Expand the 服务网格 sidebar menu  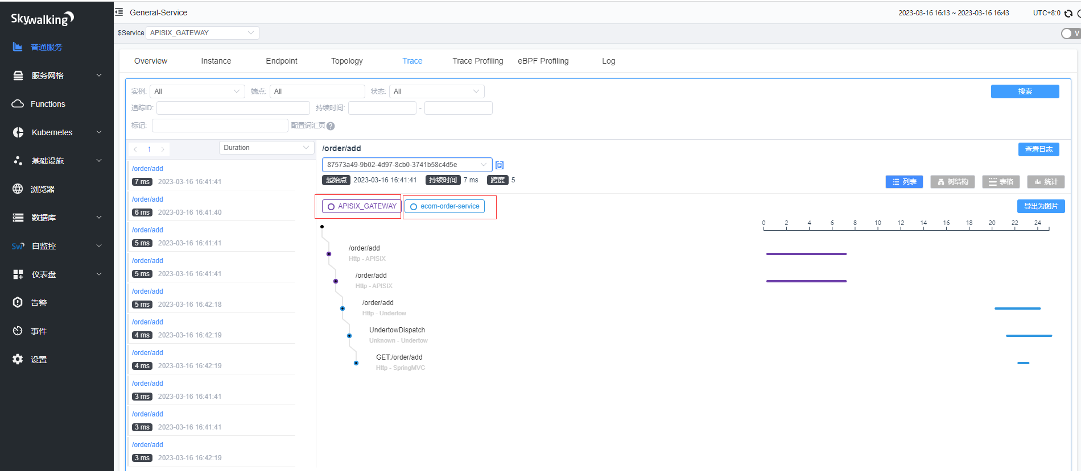pos(57,76)
